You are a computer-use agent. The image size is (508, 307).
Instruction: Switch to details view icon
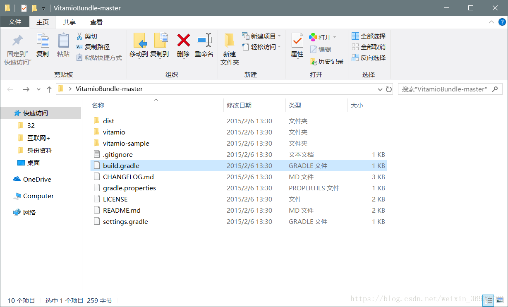[489, 300]
